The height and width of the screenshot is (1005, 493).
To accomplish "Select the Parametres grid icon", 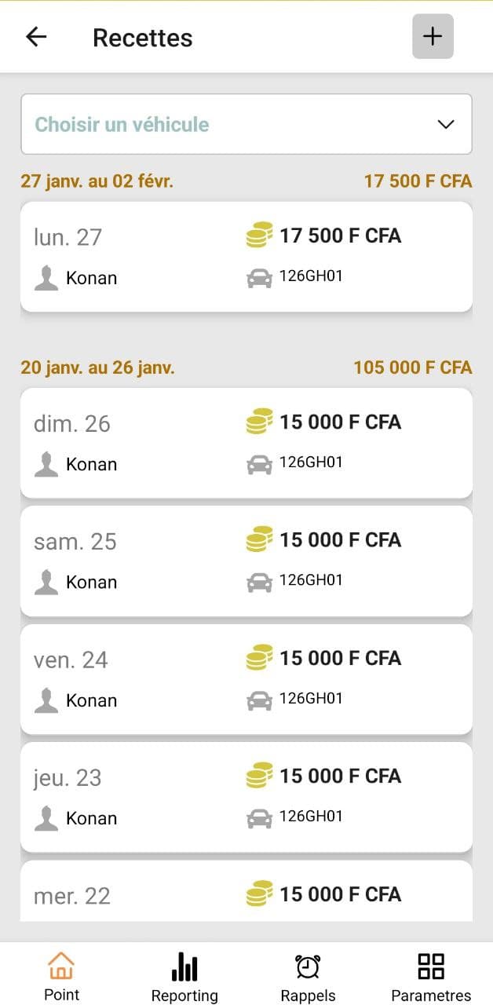I will click(430, 964).
